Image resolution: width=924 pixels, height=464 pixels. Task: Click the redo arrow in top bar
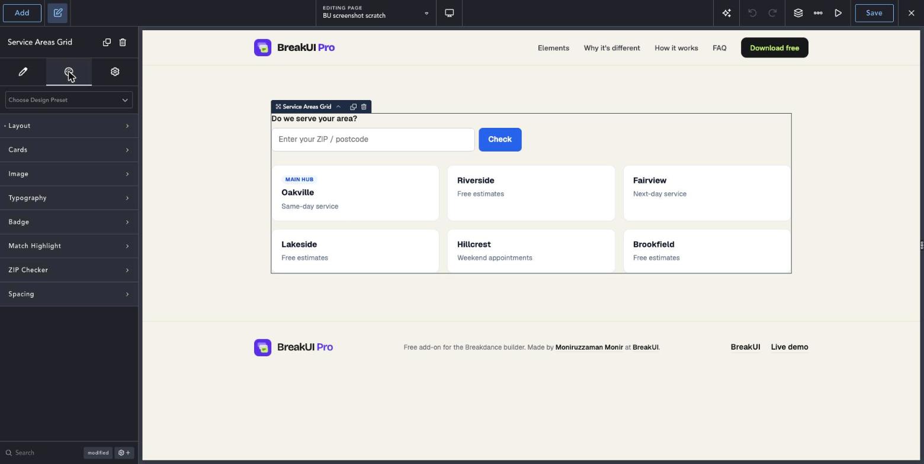pyautogui.click(x=772, y=13)
